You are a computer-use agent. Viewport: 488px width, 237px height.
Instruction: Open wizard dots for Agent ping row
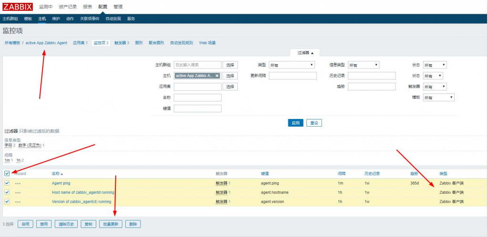coord(18,184)
